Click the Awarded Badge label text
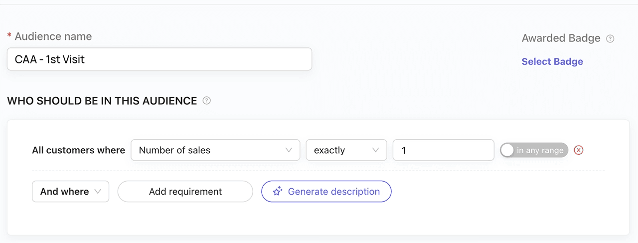 561,38
